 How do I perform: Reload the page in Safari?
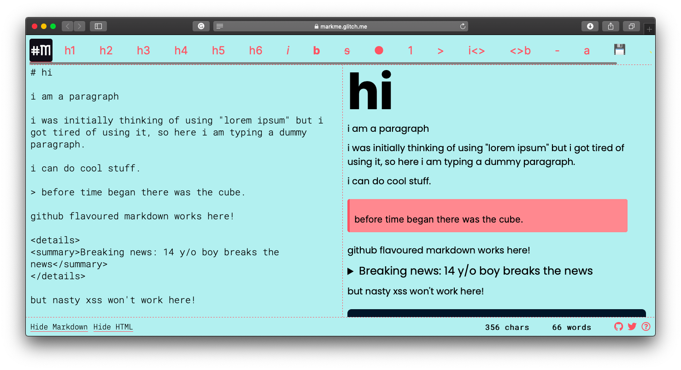click(x=463, y=27)
